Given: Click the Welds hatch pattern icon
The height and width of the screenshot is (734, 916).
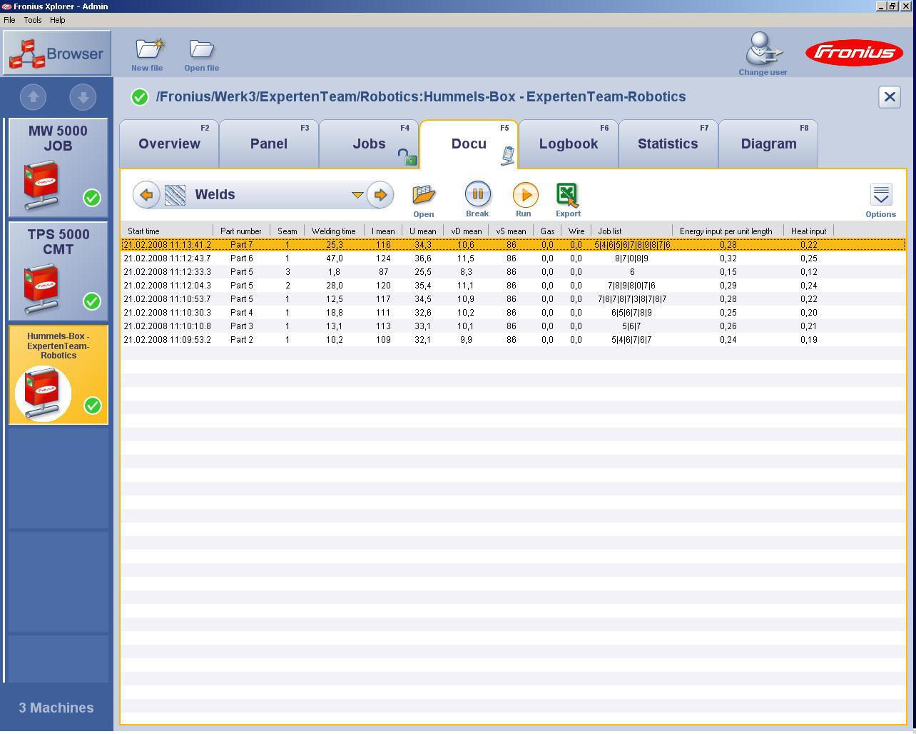Looking at the screenshot, I should tap(175, 195).
